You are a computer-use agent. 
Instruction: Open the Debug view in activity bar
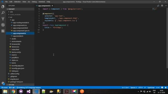click(x=3, y=25)
